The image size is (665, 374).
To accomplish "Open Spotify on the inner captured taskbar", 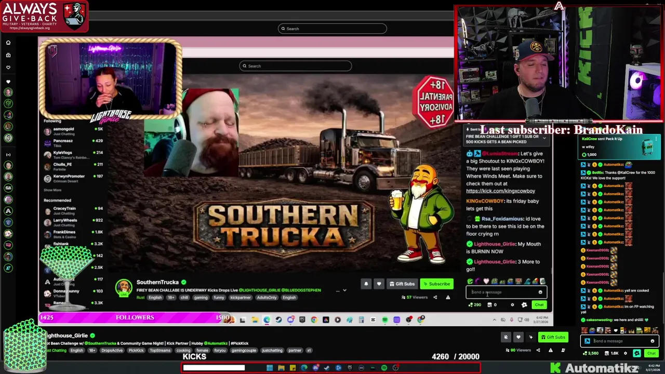I will click(x=385, y=319).
